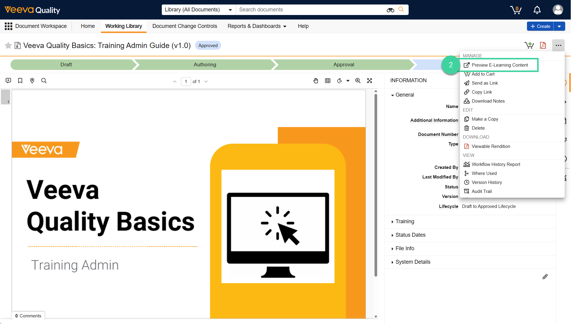
Task: Collapse the General section
Action: coord(402,95)
